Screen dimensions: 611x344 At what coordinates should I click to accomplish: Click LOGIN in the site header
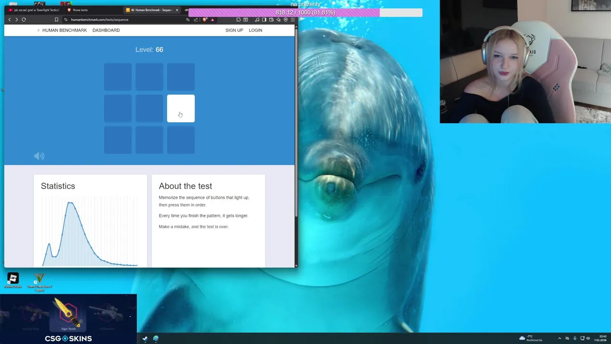coord(255,30)
